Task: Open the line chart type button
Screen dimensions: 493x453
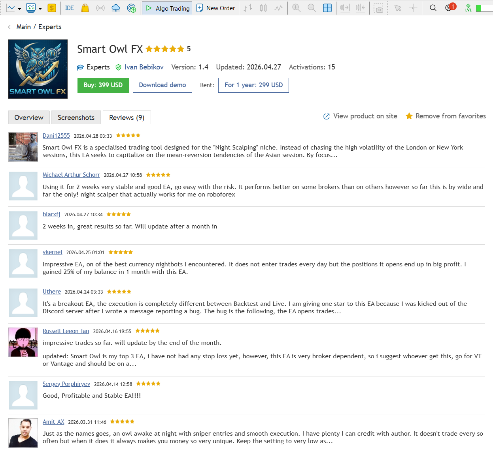Action: 10,8
